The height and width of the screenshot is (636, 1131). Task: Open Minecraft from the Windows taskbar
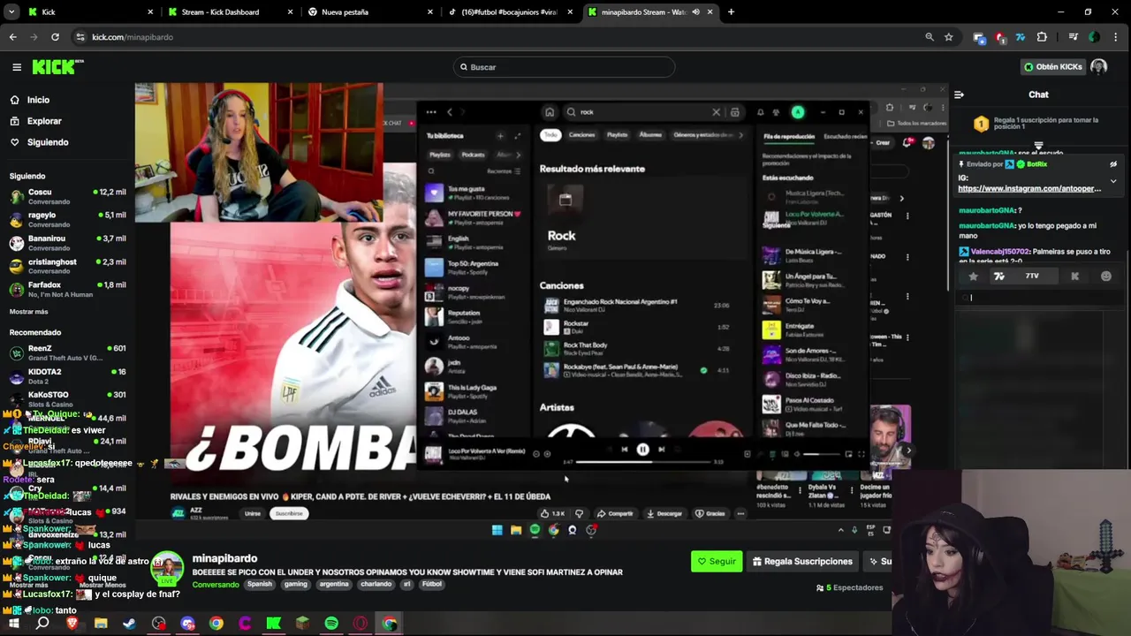[302, 624]
